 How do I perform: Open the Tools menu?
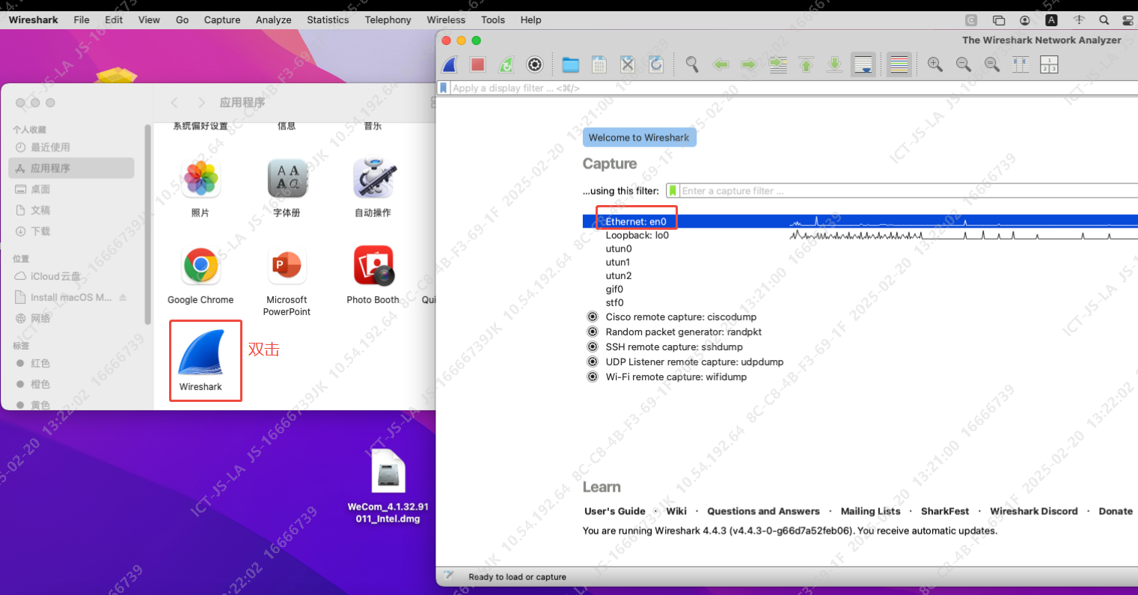493,20
